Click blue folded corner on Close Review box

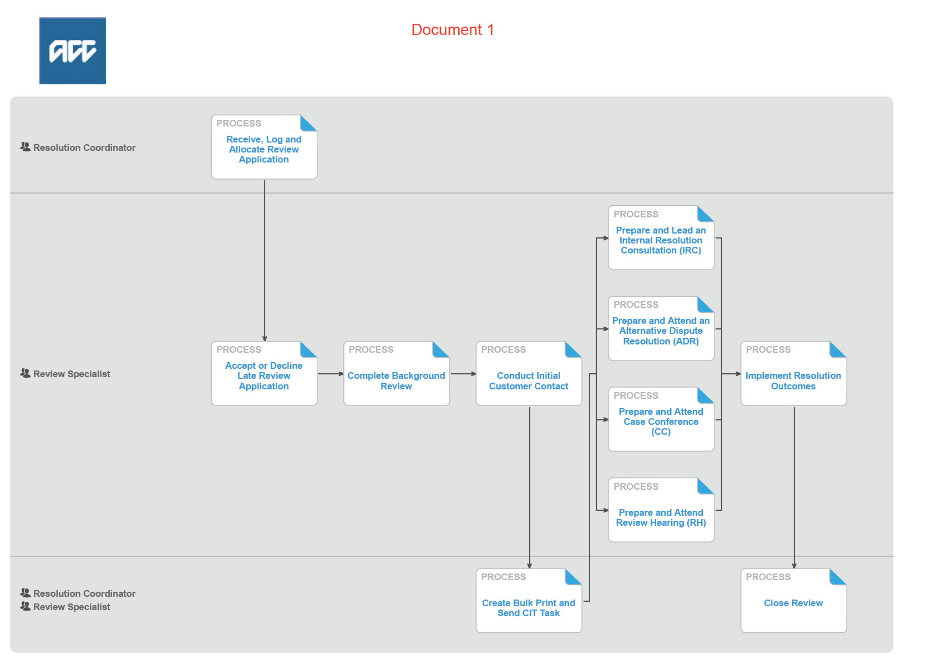click(x=839, y=576)
